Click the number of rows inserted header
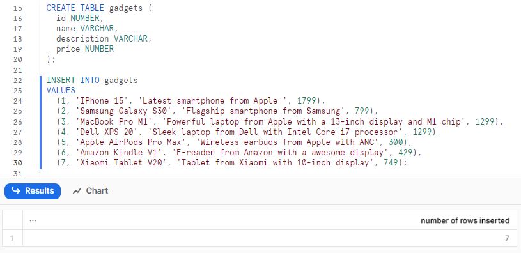The image size is (521, 253). (x=465, y=220)
